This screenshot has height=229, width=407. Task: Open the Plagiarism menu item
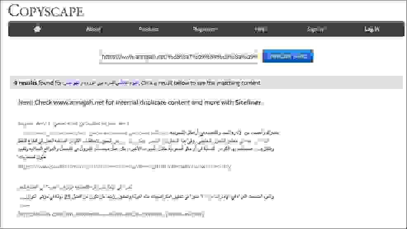pos(205,29)
